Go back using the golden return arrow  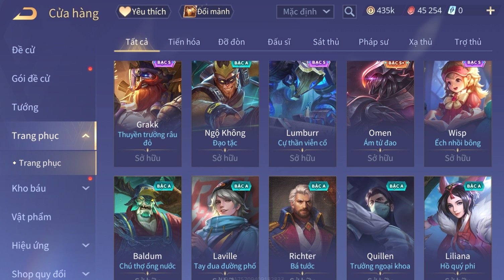[25, 14]
